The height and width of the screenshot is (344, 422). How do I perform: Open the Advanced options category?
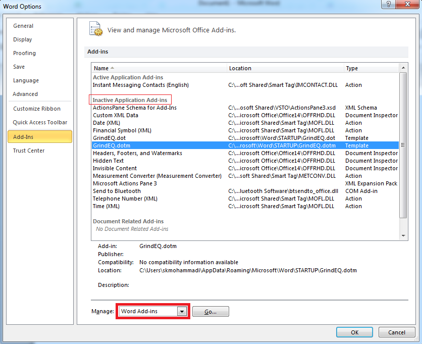(x=25, y=94)
